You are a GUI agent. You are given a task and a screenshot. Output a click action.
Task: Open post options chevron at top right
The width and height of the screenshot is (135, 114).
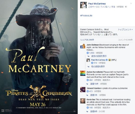[x=131, y=3]
